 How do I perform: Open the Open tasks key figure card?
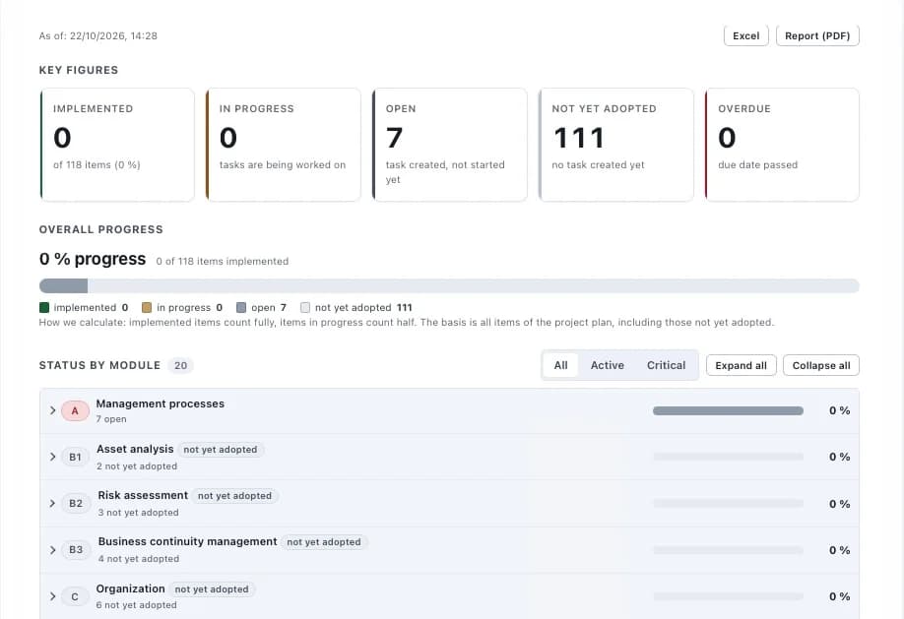[450, 145]
